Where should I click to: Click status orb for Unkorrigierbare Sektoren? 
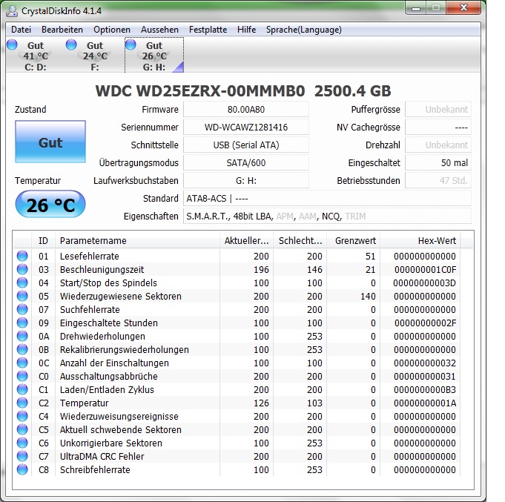pos(22,443)
